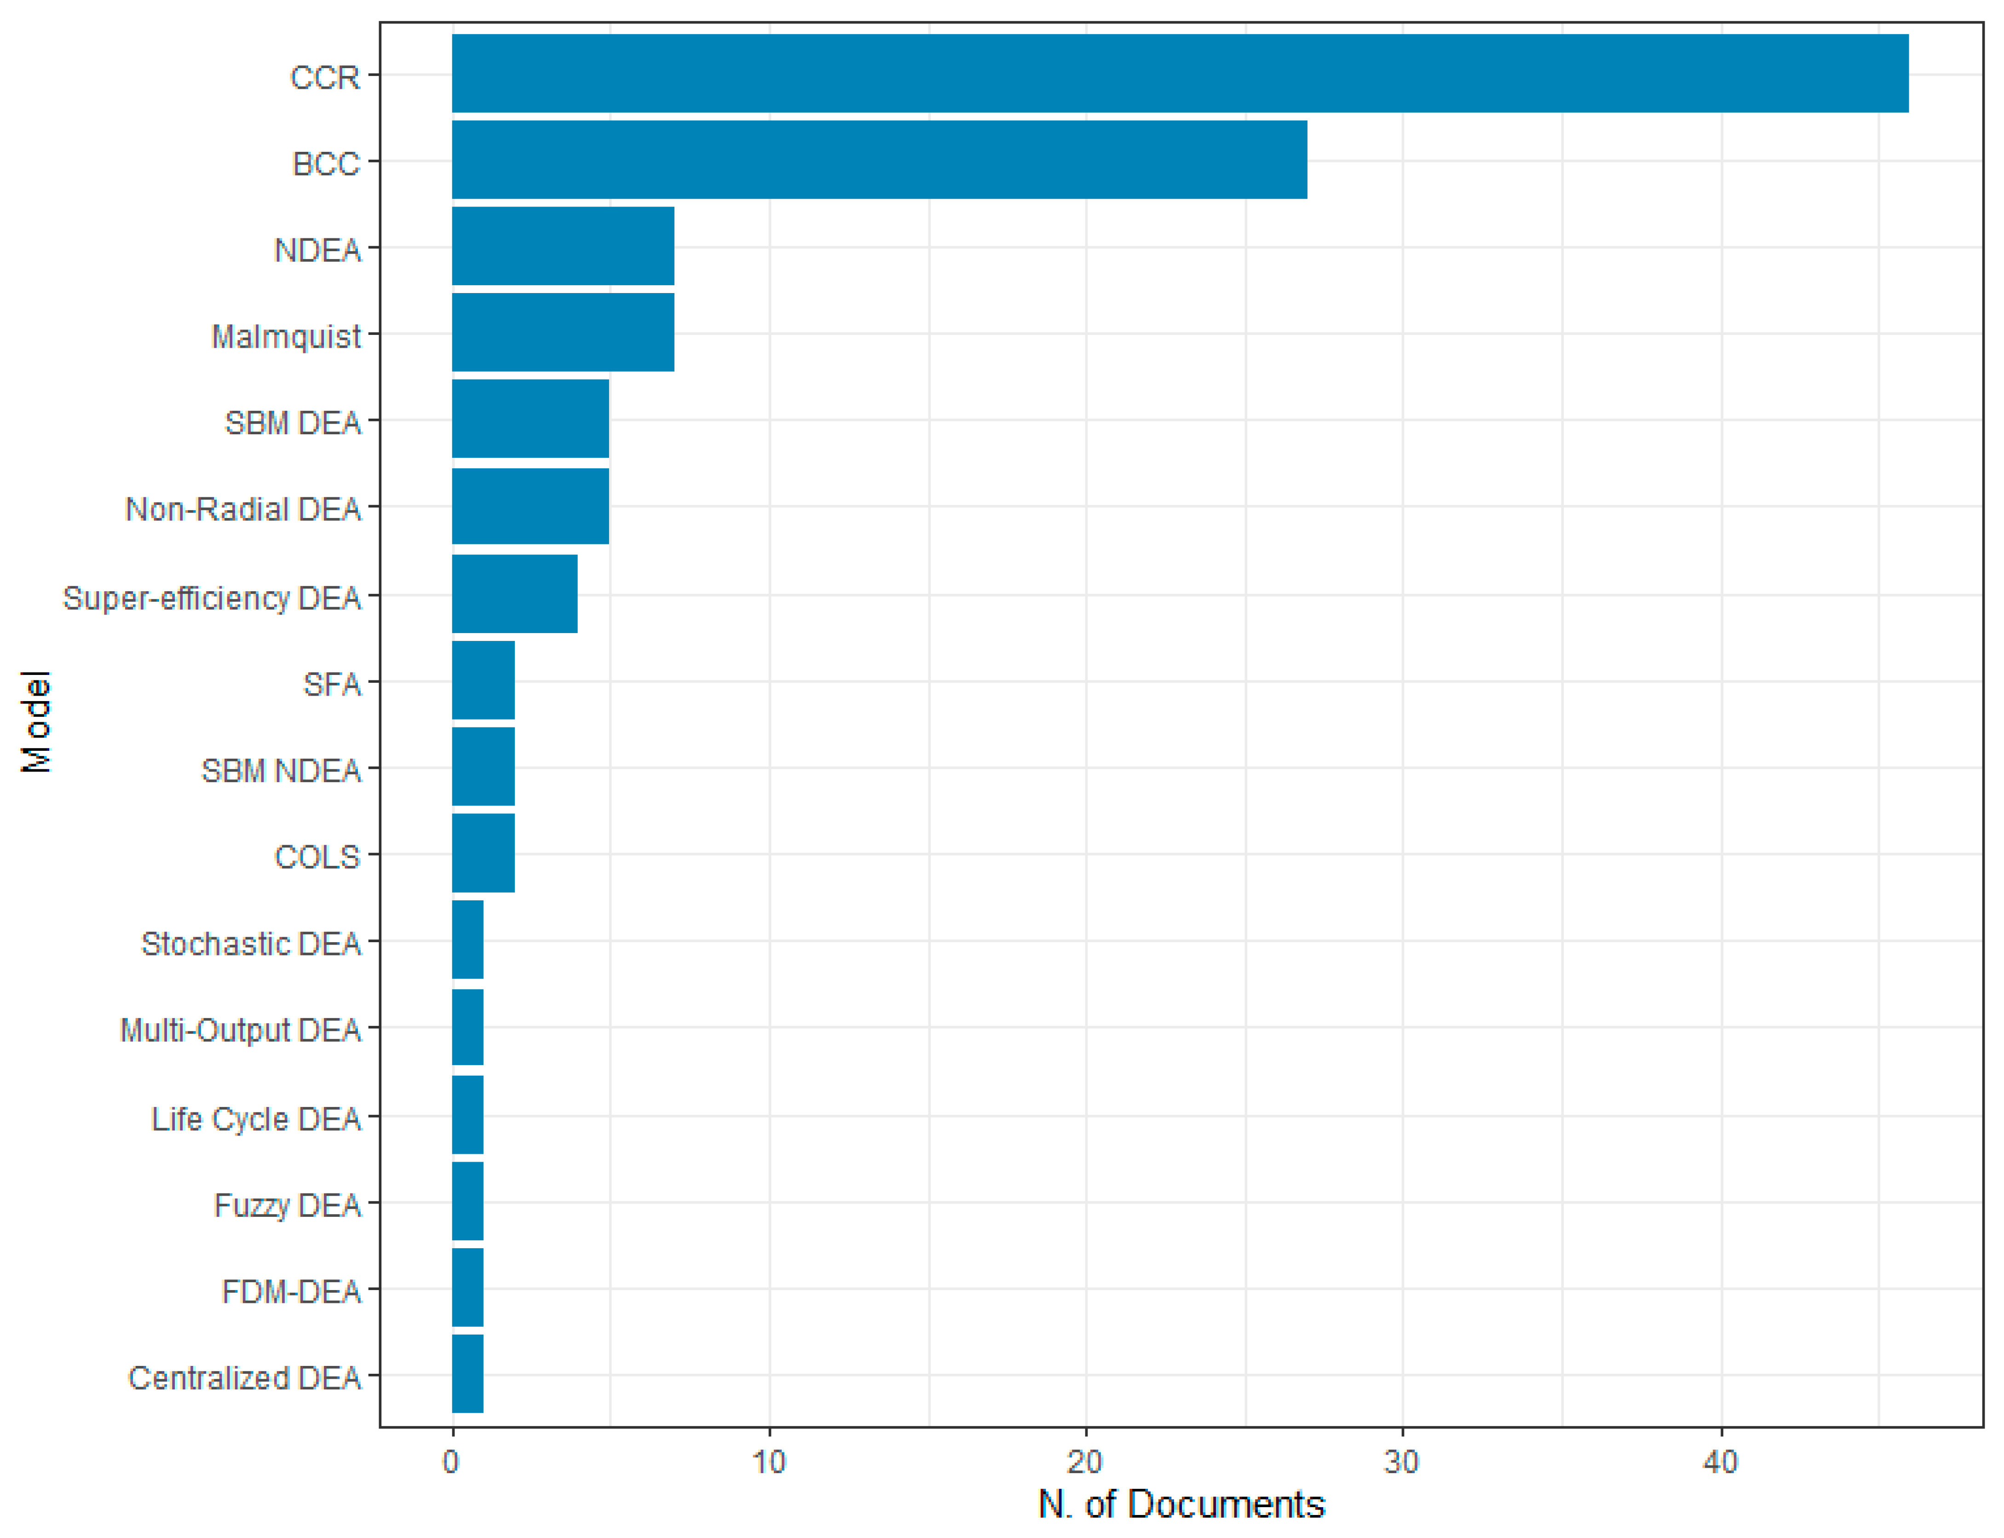Click the Malmquist bar
The width and height of the screenshot is (2004, 1538).
(563, 332)
